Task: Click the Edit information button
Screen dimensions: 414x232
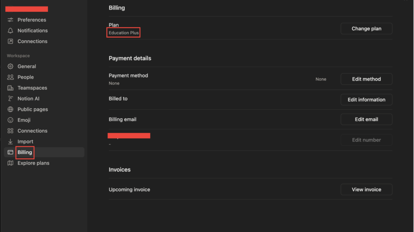Action: [x=366, y=100]
